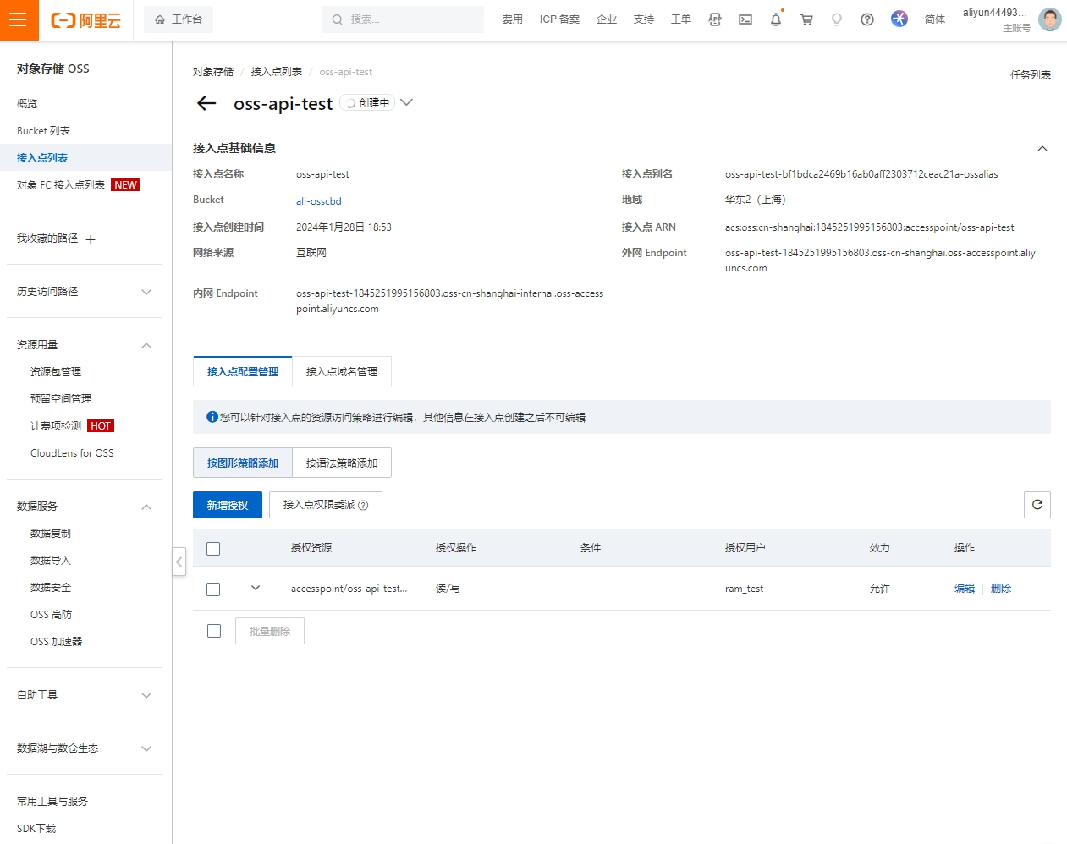The width and height of the screenshot is (1067, 844).
Task: Open the hamburger navigation menu
Action: [x=18, y=19]
